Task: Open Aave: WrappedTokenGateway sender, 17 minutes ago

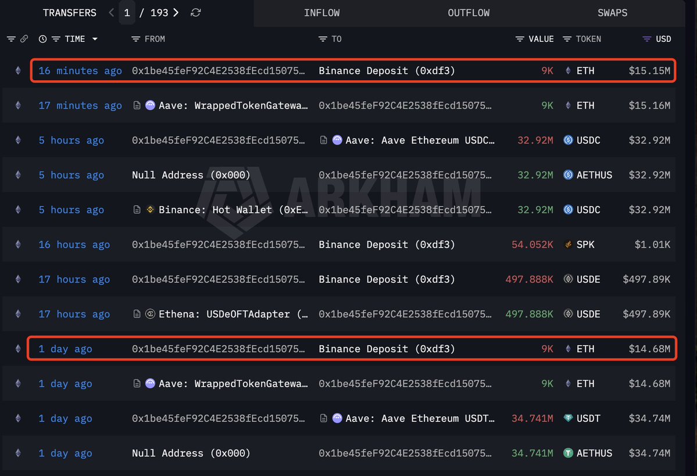Action: (x=233, y=105)
